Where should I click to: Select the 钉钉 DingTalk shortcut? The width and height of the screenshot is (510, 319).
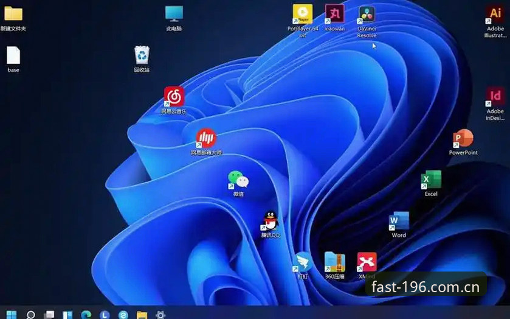click(303, 262)
